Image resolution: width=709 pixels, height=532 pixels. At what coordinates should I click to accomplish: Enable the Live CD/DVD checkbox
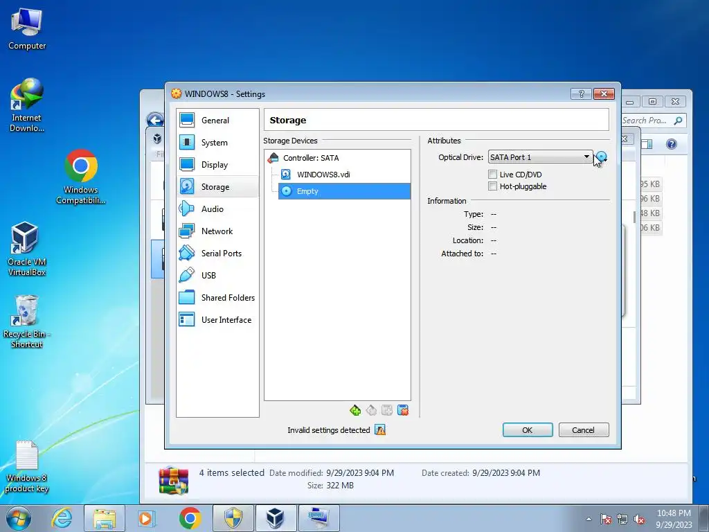(x=493, y=175)
